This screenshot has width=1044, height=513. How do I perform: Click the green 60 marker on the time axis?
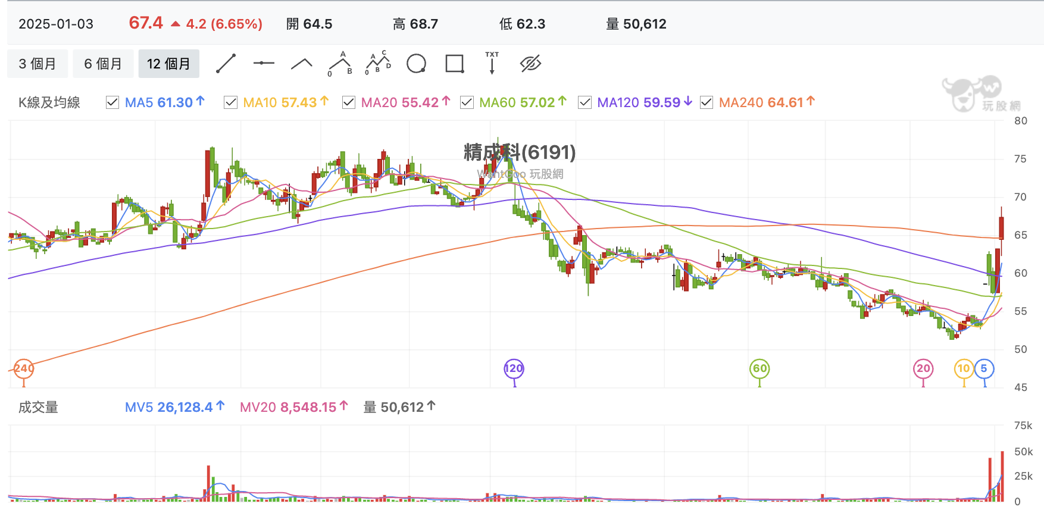point(759,368)
